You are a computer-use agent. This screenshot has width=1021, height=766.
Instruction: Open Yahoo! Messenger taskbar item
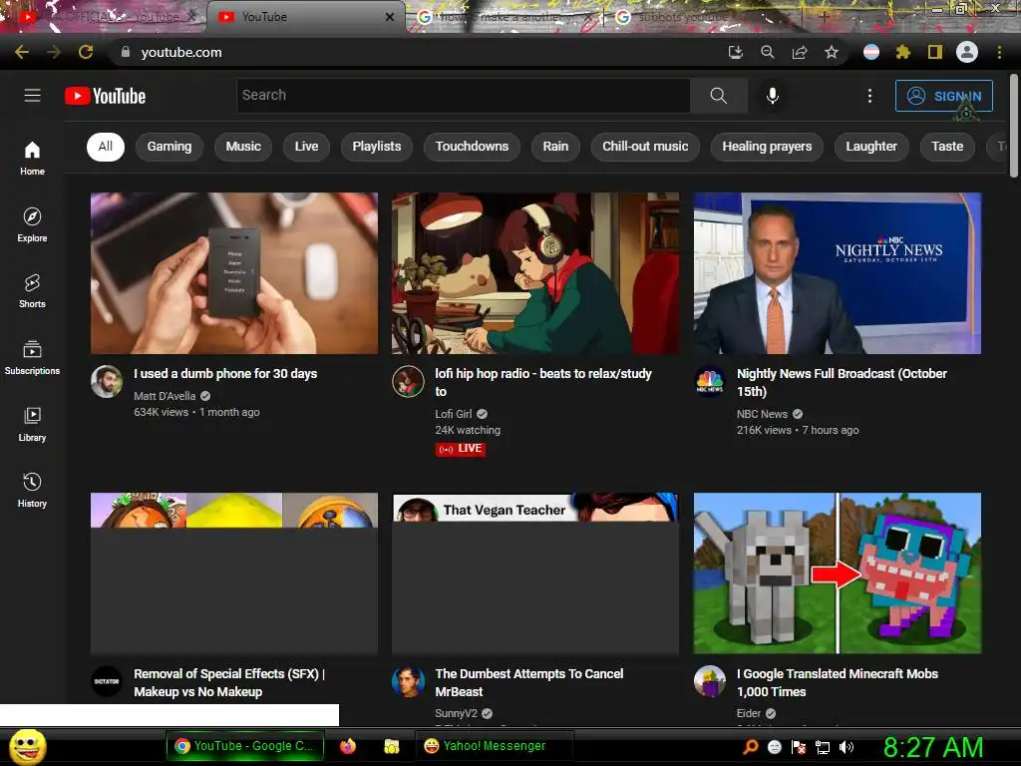pos(494,746)
